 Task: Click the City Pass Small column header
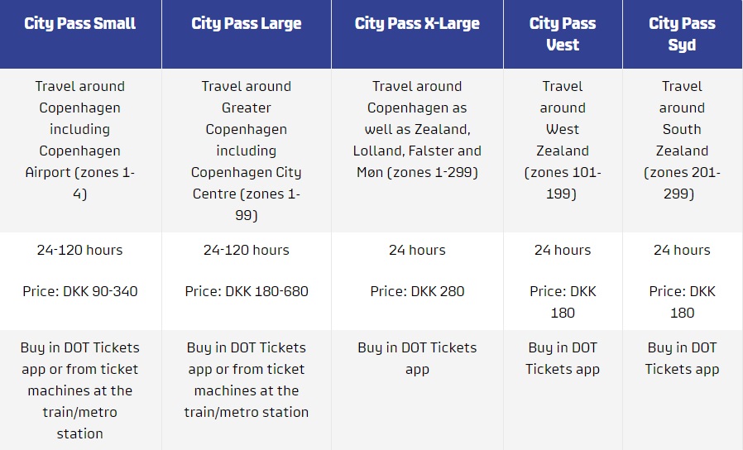point(80,23)
